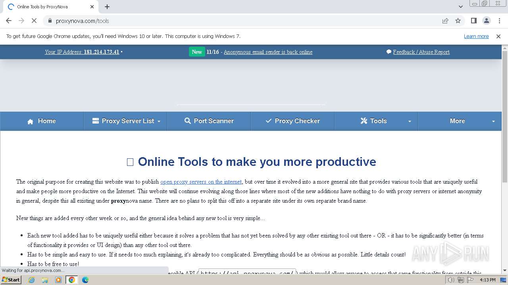
Task: Open Microsoft Edge from the taskbar
Action: [x=85, y=280]
